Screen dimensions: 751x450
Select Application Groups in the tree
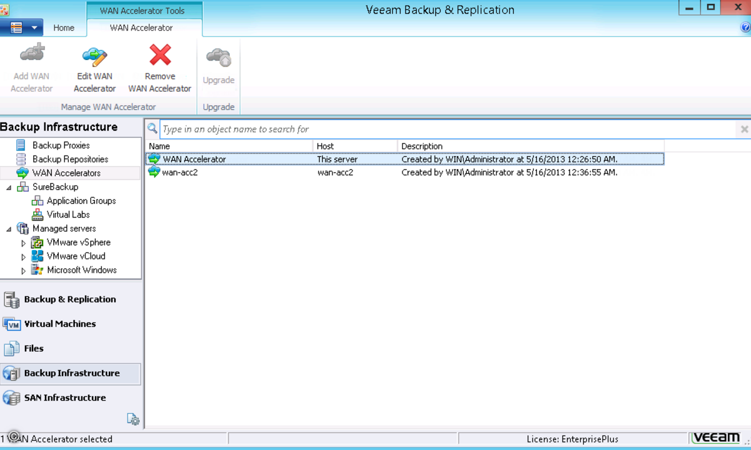(x=81, y=201)
